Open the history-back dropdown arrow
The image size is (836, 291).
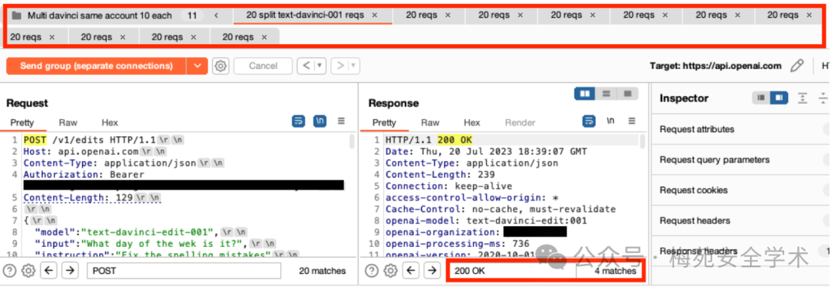[x=320, y=66]
